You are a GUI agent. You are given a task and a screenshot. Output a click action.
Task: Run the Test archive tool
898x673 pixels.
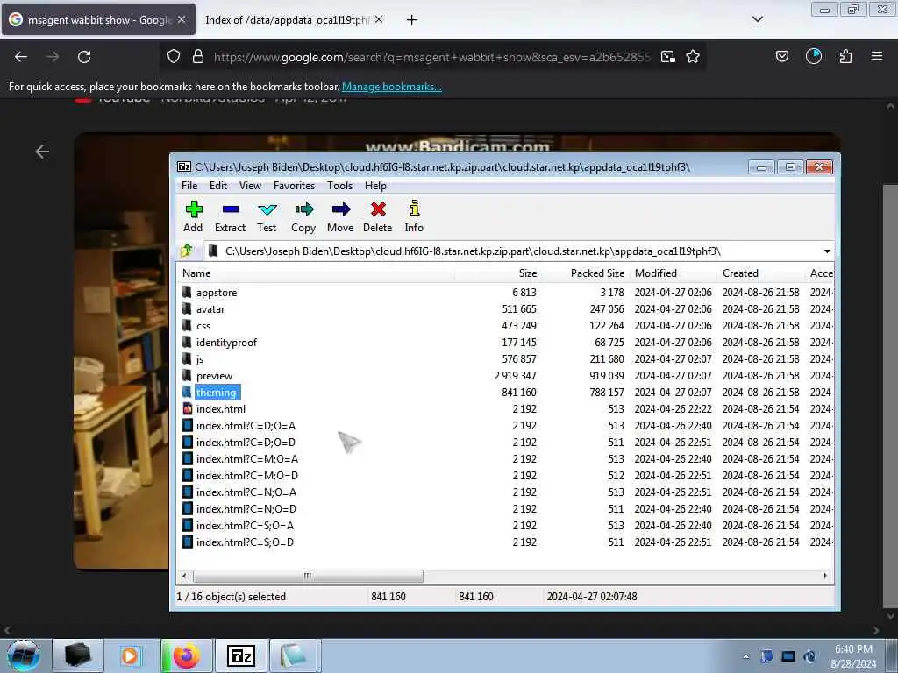tap(267, 216)
